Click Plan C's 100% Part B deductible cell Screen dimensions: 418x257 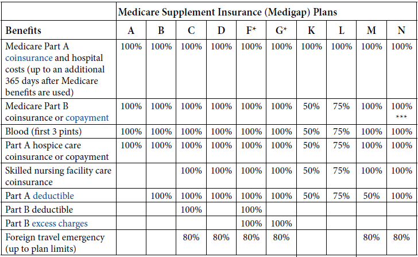point(191,210)
